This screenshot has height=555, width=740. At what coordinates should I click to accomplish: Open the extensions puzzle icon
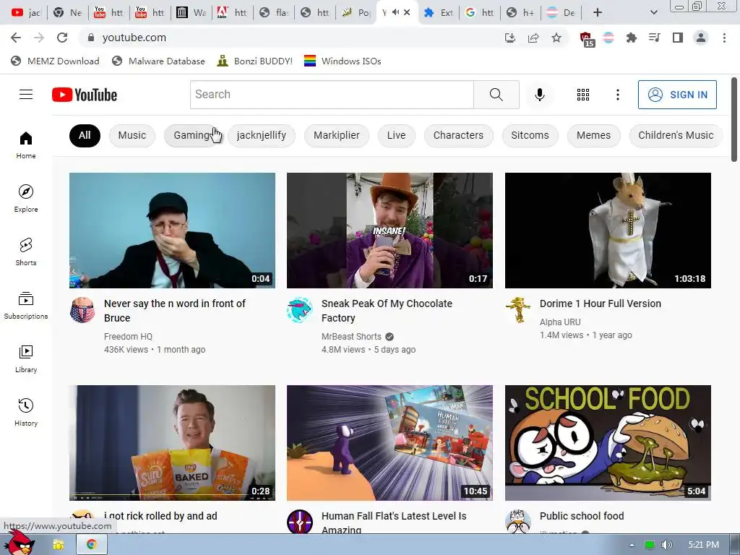(631, 38)
